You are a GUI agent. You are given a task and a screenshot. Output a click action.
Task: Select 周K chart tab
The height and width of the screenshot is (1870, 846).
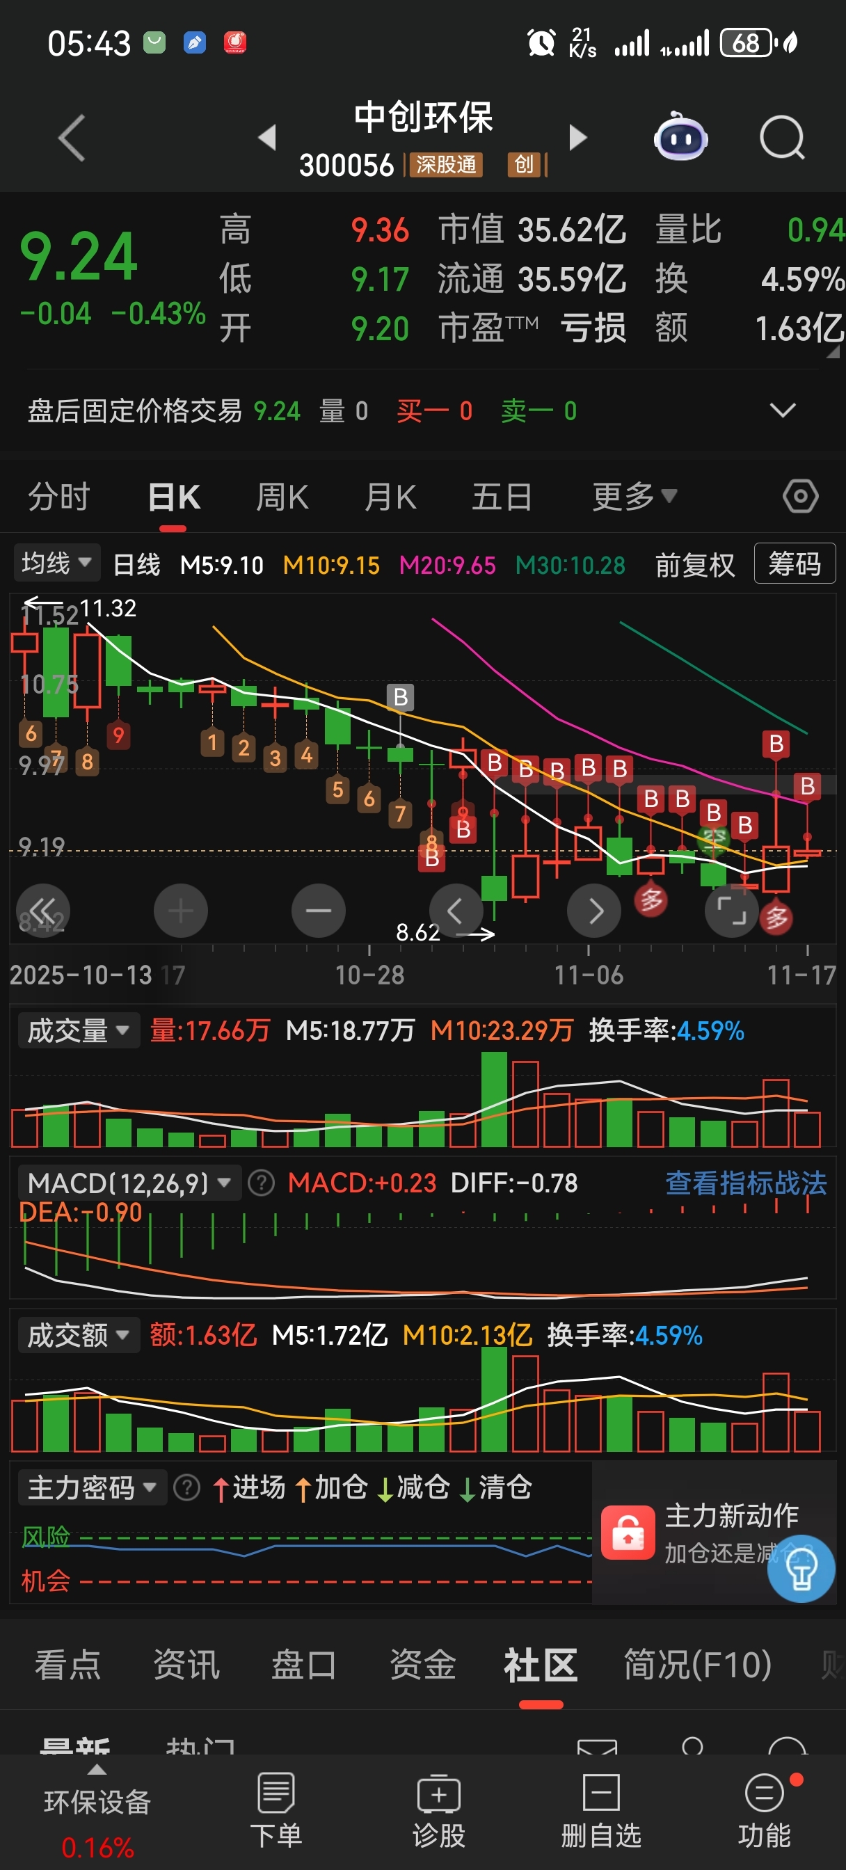point(282,497)
